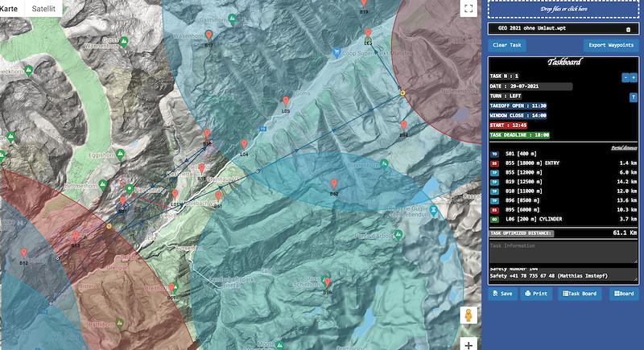The image size is (644, 350).
Task: Click the Bannenhorn peak icon
Action: click(384, 163)
